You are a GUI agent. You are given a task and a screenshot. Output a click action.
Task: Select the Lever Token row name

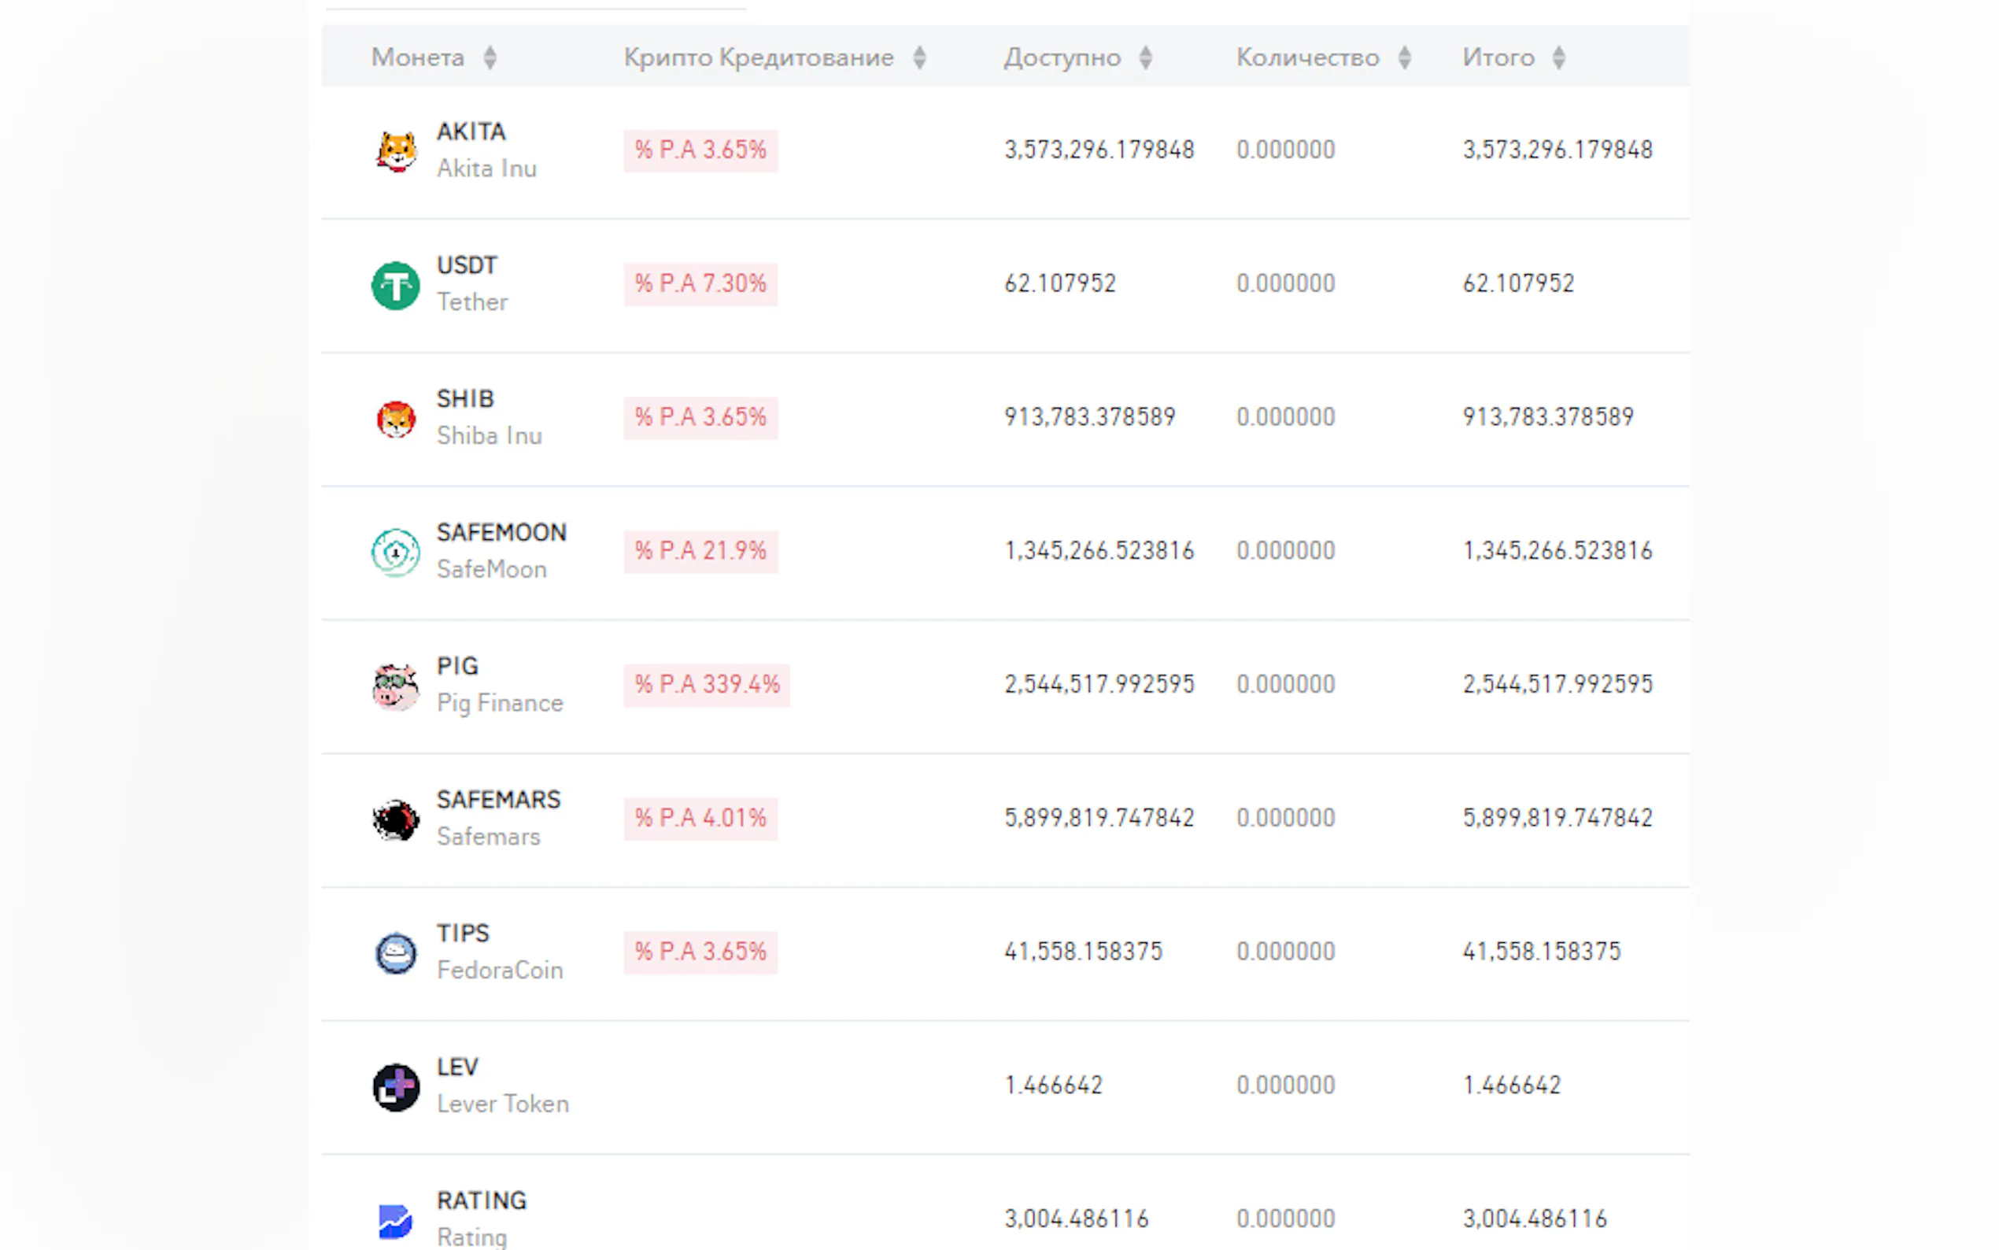tap(502, 1104)
